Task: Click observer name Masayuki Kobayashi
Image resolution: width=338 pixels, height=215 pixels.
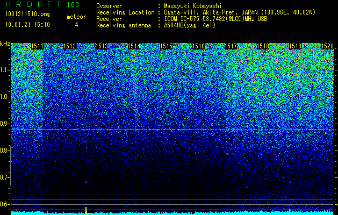Action: pos(192,6)
